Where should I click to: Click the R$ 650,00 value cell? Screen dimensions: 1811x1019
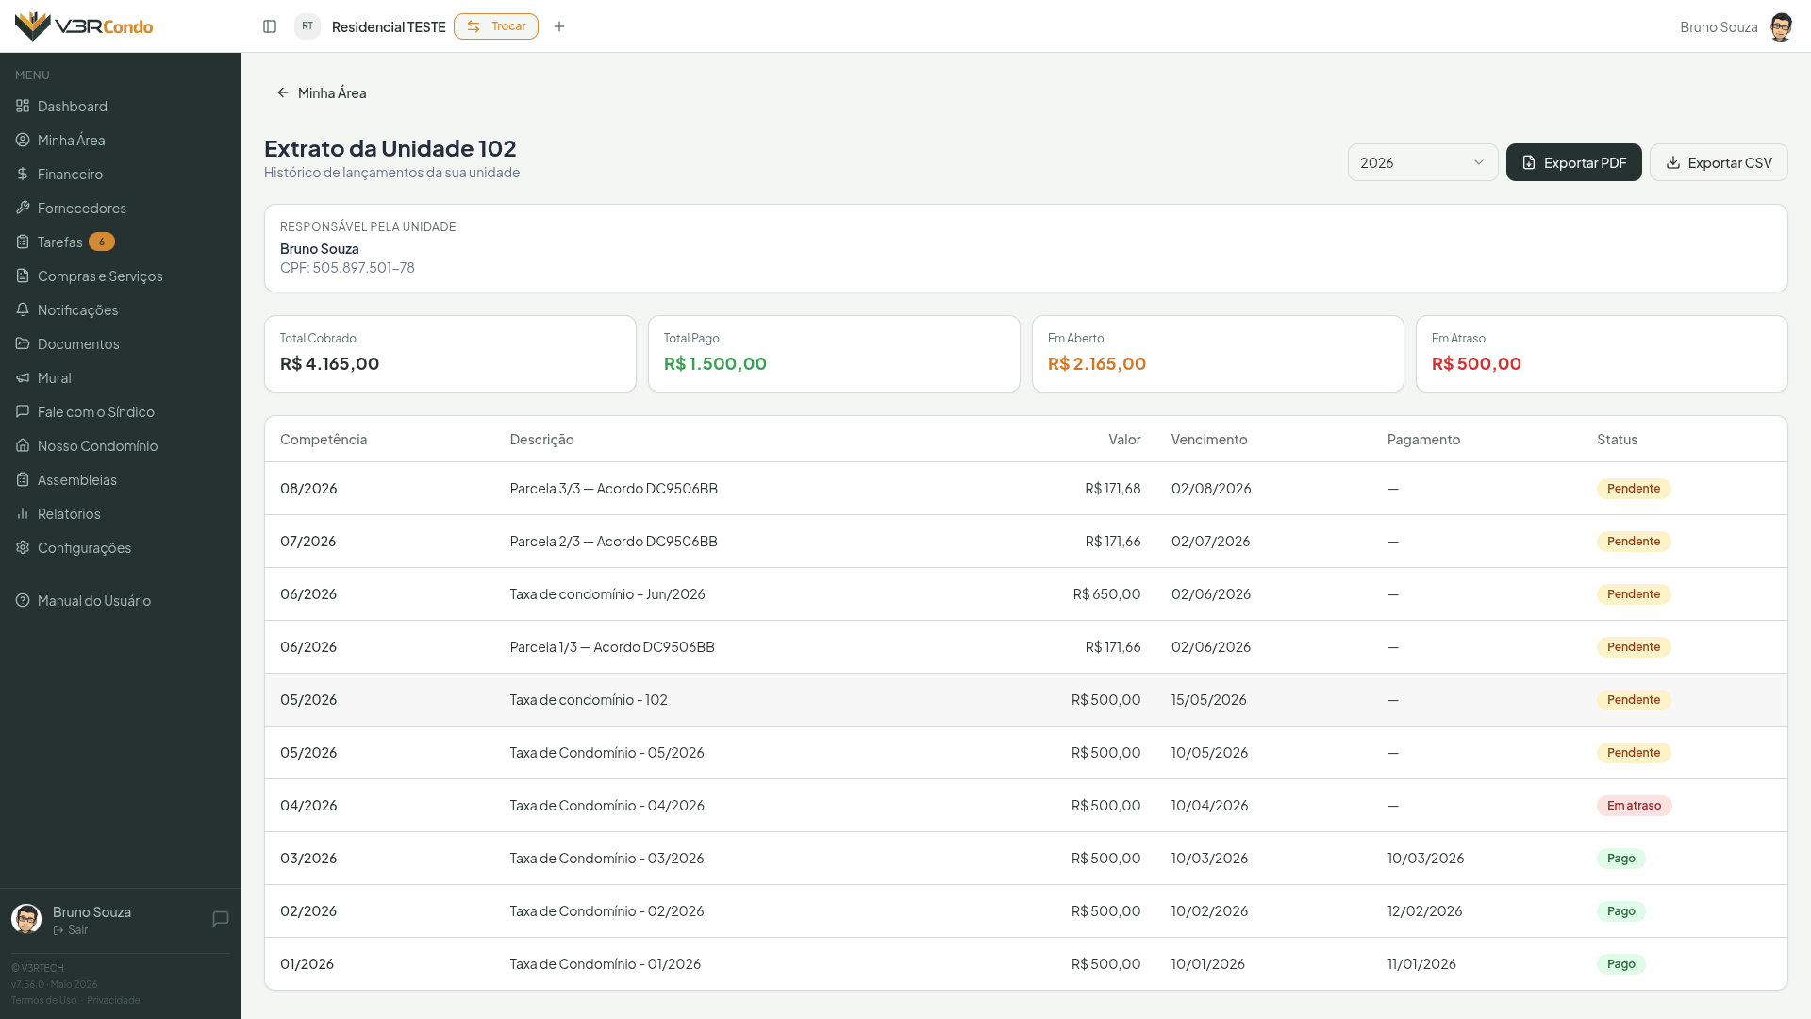coord(1106,593)
